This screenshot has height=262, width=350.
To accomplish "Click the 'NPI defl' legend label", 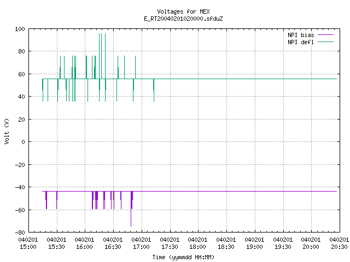I will 301,42.
